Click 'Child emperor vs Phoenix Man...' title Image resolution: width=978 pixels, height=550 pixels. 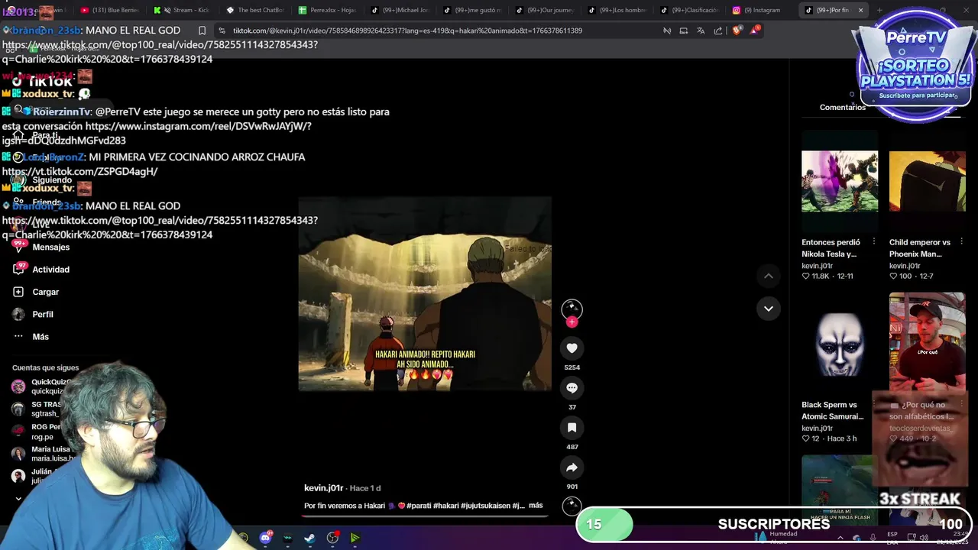[x=920, y=248]
